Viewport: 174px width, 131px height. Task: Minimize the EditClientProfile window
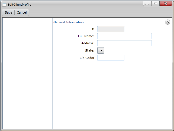coord(147,4)
